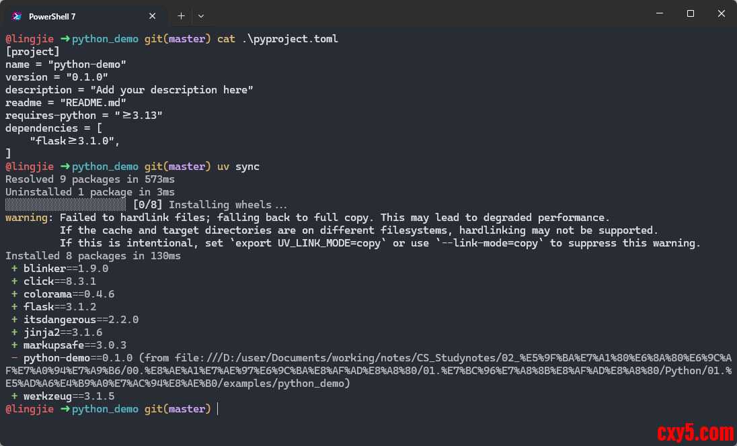This screenshot has height=446, width=737.
Task: Minimize the terminal window
Action: point(659,13)
